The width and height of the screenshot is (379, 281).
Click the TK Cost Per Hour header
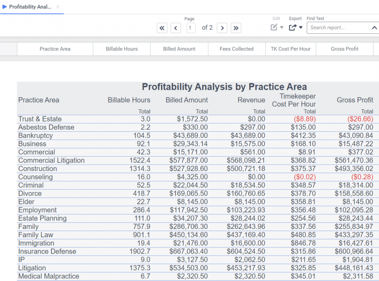coord(291,49)
